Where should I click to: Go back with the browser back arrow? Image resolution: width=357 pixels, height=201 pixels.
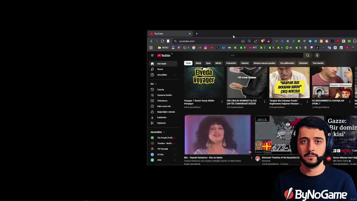coord(151,41)
